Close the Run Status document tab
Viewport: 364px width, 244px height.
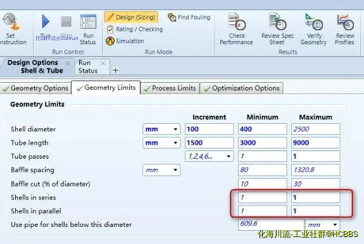point(103,63)
